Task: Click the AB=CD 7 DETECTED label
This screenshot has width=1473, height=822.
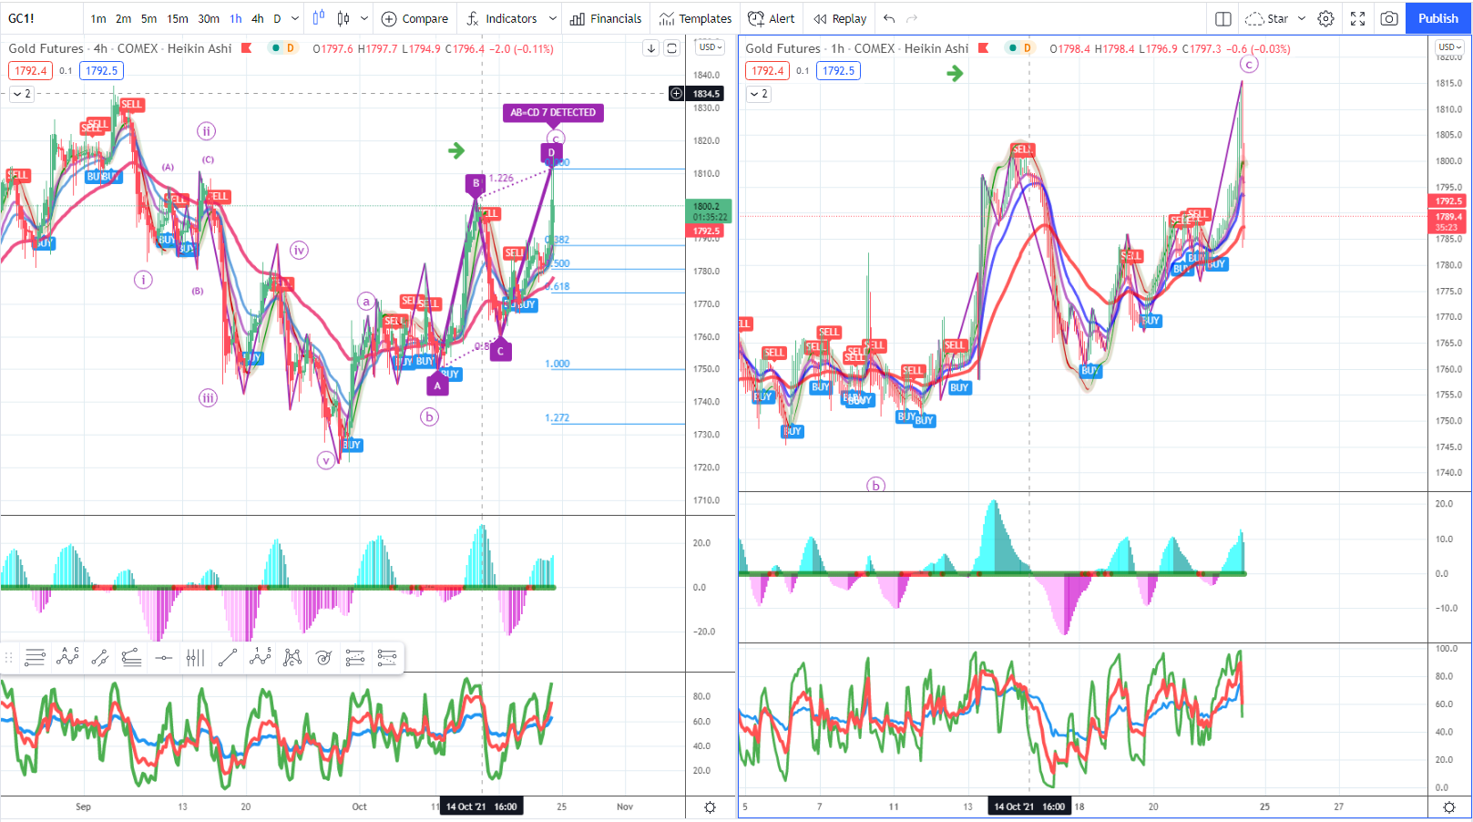Action: [x=553, y=113]
